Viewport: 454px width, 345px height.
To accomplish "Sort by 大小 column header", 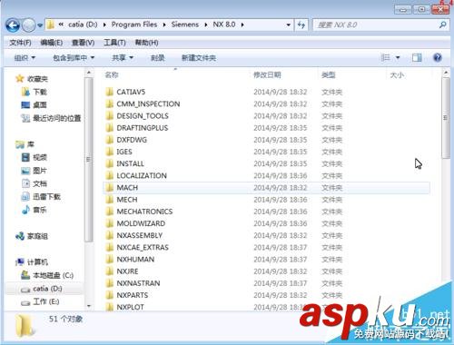I will pyautogui.click(x=397, y=75).
